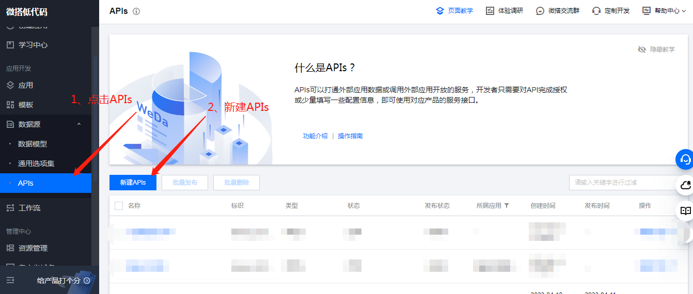Click the 操作 column header
The width and height of the screenshot is (693, 294).
point(645,206)
